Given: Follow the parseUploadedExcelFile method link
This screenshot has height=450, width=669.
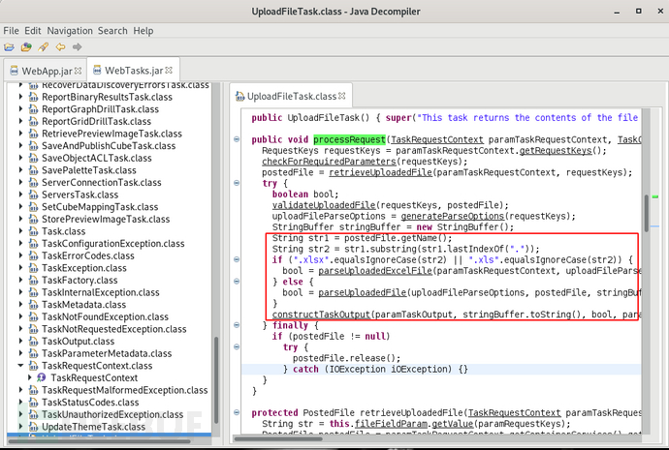Looking at the screenshot, I should click(x=375, y=271).
